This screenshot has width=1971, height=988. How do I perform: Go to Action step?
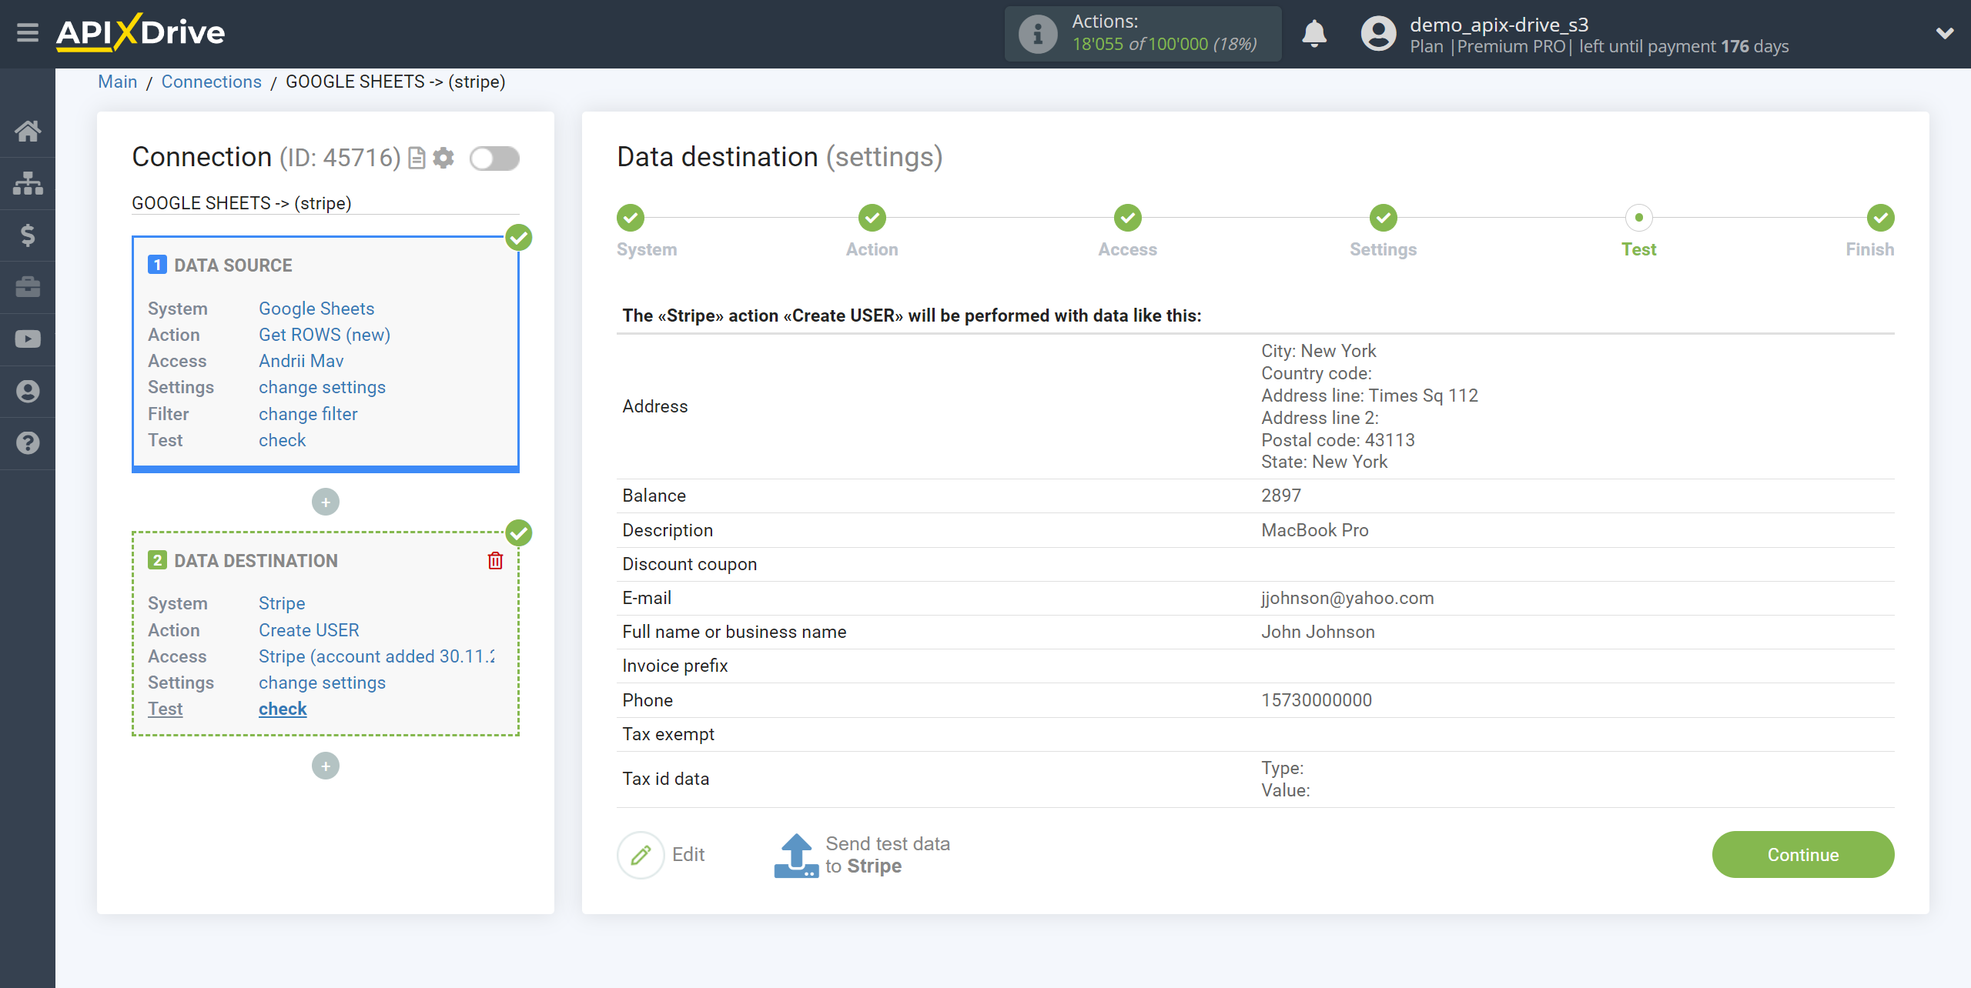tap(872, 218)
